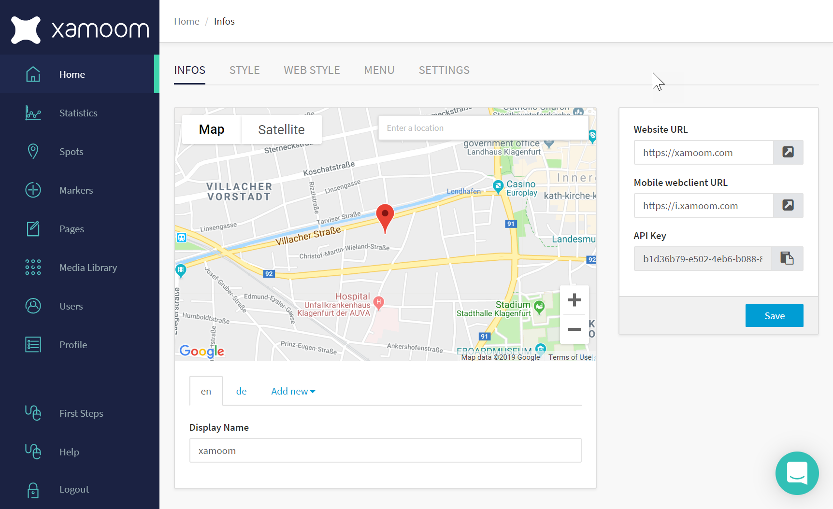Click Logout in the sidebar

pyautogui.click(x=74, y=489)
